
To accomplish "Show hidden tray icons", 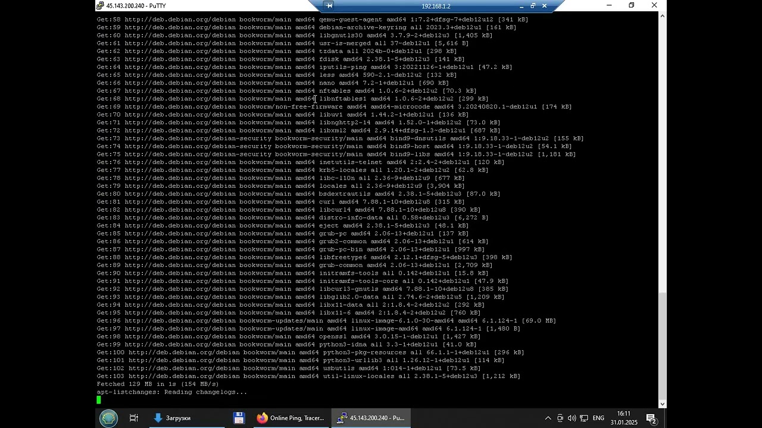I will point(548,418).
